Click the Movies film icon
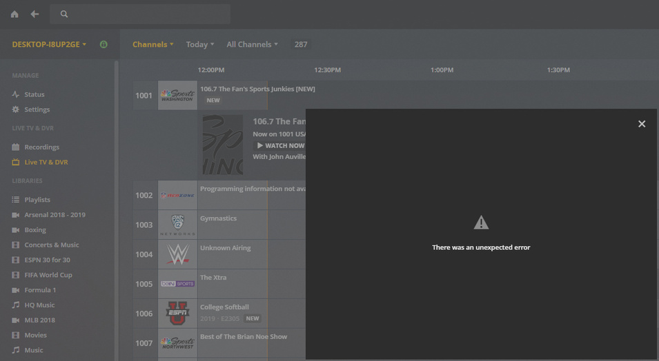The image size is (659, 361). (x=16, y=336)
